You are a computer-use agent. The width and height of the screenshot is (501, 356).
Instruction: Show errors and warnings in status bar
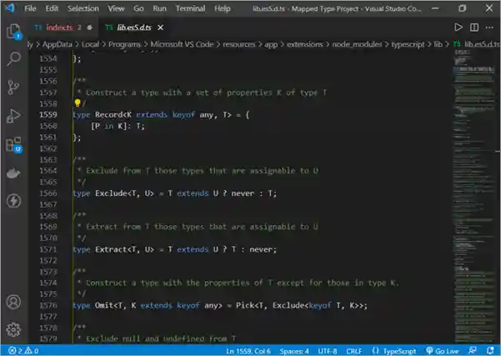24,351
